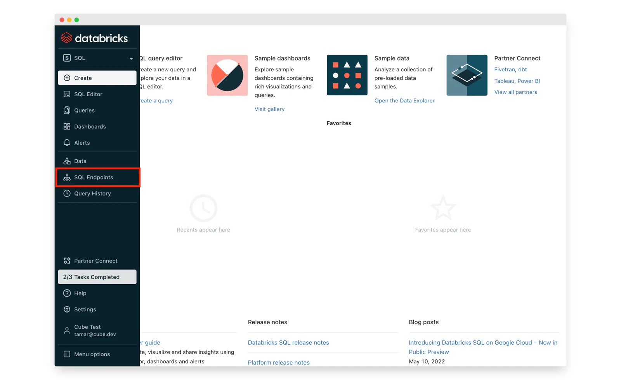Screen dimensions: 621x380
Task: Open Platform release notes link
Action: coord(279,363)
